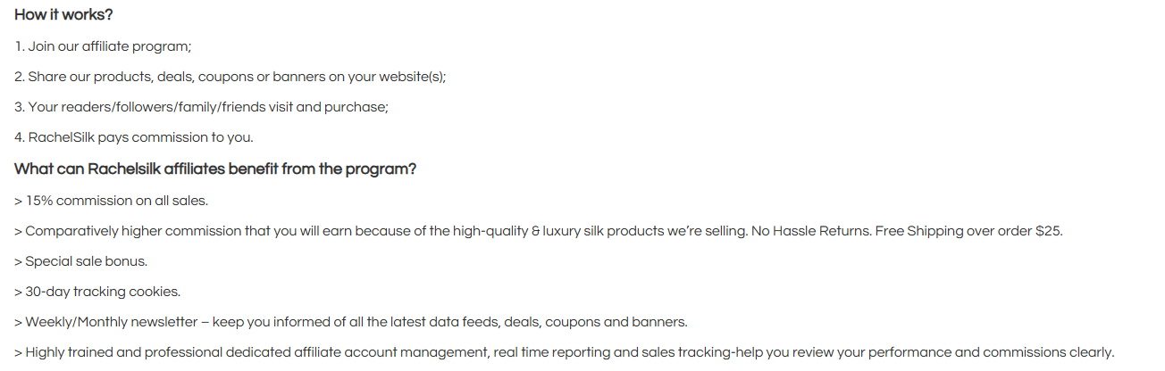The image size is (1165, 371).
Task: Click the '15% commission on all sales' line
Action: tap(112, 201)
